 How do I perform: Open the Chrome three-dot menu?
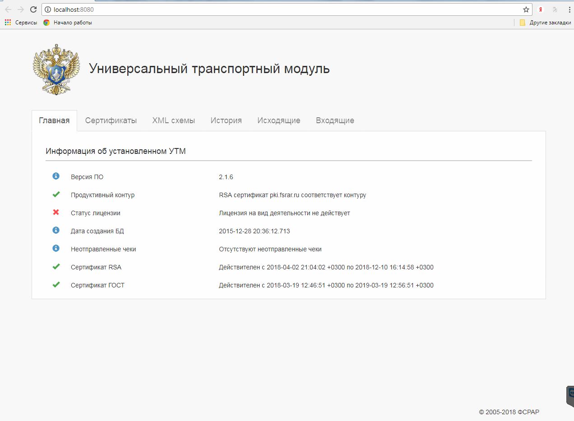(x=569, y=9)
